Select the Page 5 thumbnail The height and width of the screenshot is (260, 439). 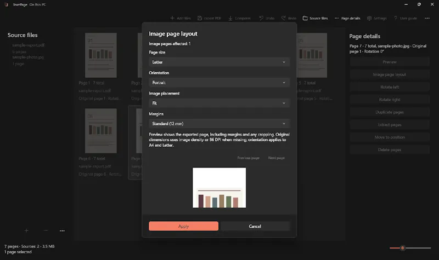(312, 55)
